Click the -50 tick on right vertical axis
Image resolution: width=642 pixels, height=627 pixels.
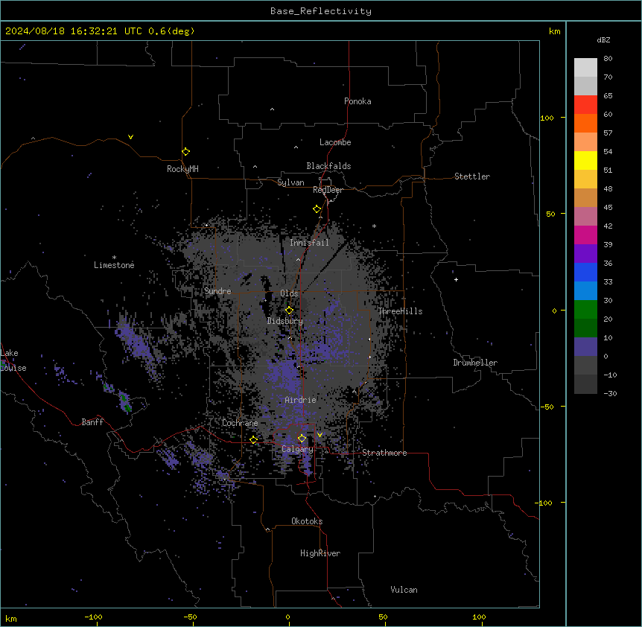click(x=547, y=407)
